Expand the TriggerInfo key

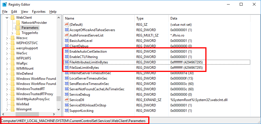coord(12,33)
